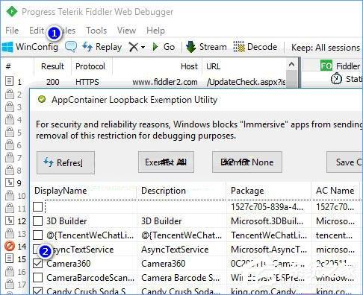Sort by AC Name column header
This screenshot has width=363, height=295.
pyautogui.click(x=335, y=191)
